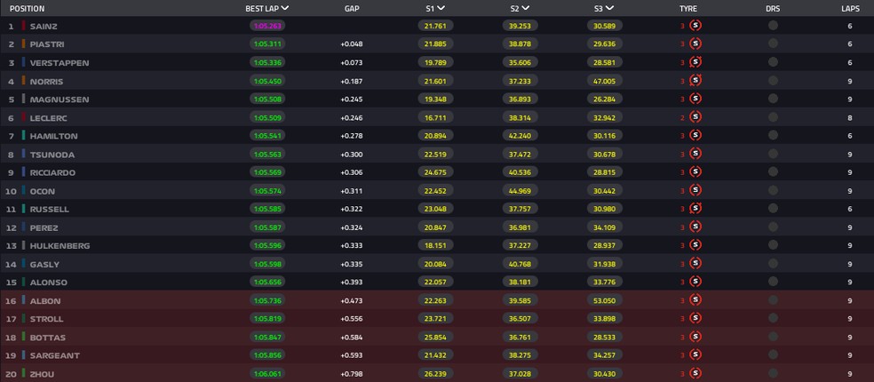Click Verstappen's DRS indicator dot
Viewport: 874px width, 382px height.
pyautogui.click(x=773, y=62)
